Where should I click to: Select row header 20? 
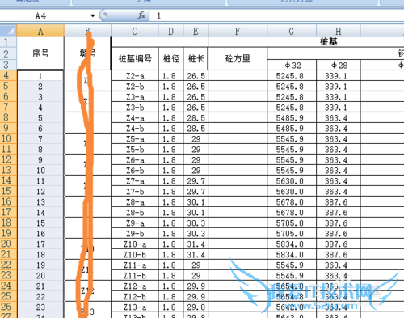point(8,244)
